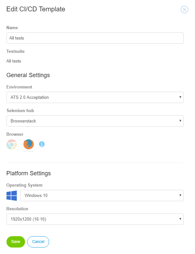195x254 pixels.
Task: Click the Edit CI/CD Template title
Action: [x=36, y=9]
